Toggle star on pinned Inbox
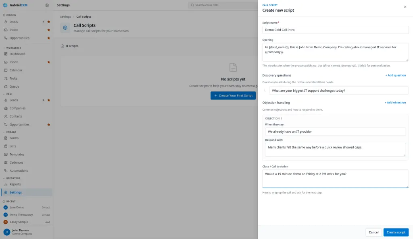Viewport: 413px width, 239px height. pyautogui.click(x=48, y=30)
